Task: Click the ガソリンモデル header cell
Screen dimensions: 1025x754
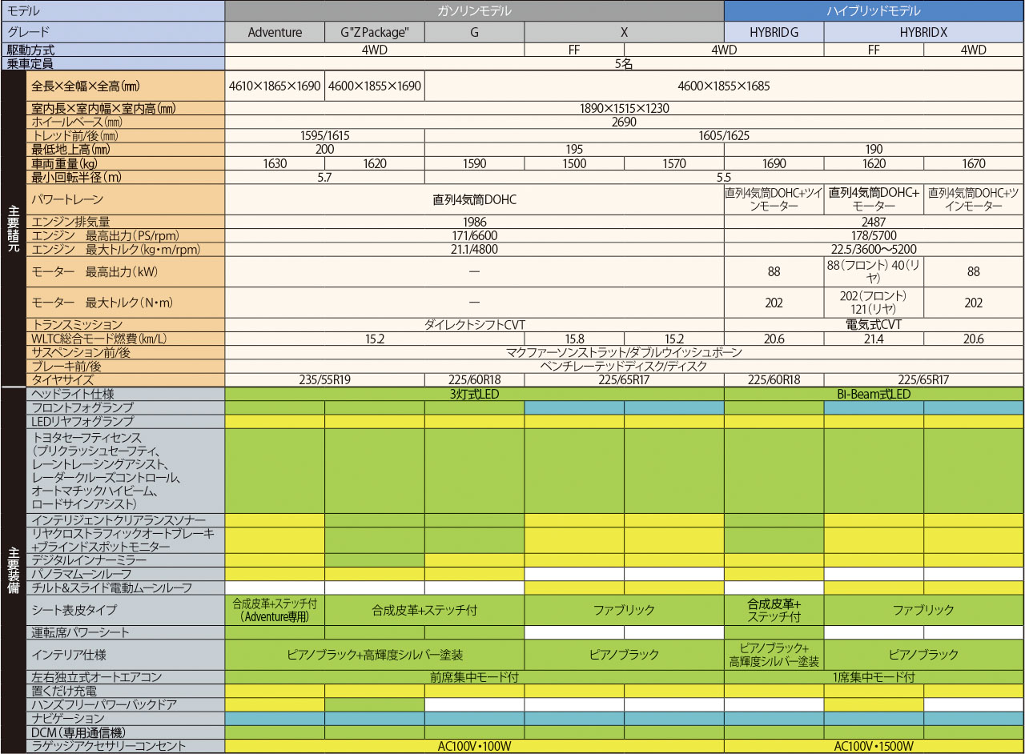Action: (x=474, y=11)
